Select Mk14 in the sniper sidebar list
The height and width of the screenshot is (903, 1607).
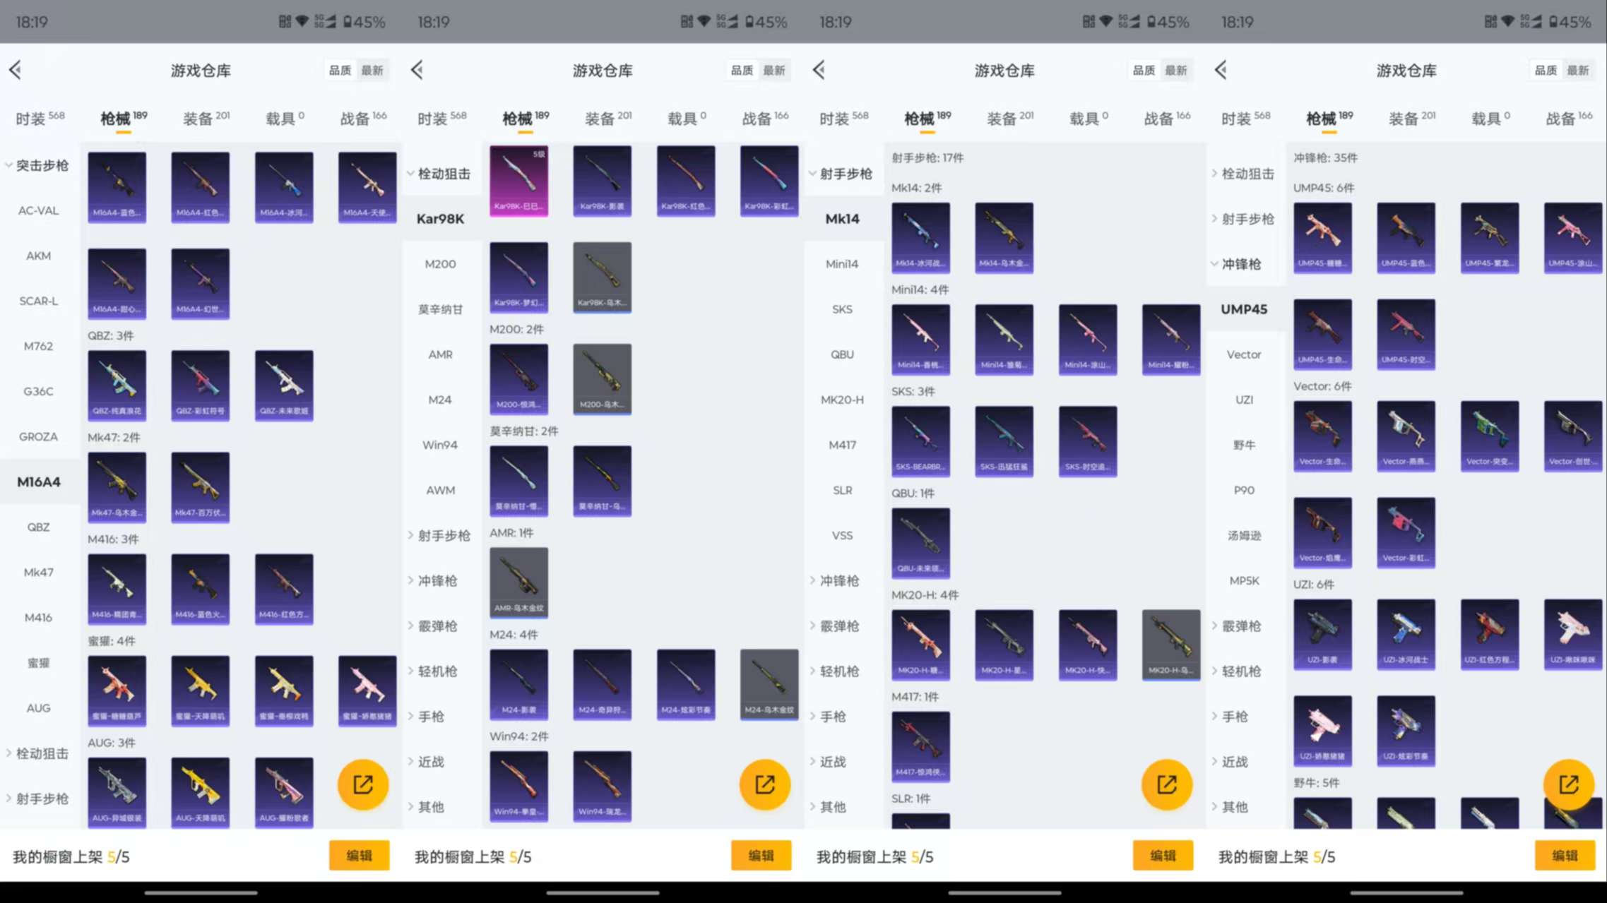(x=843, y=219)
